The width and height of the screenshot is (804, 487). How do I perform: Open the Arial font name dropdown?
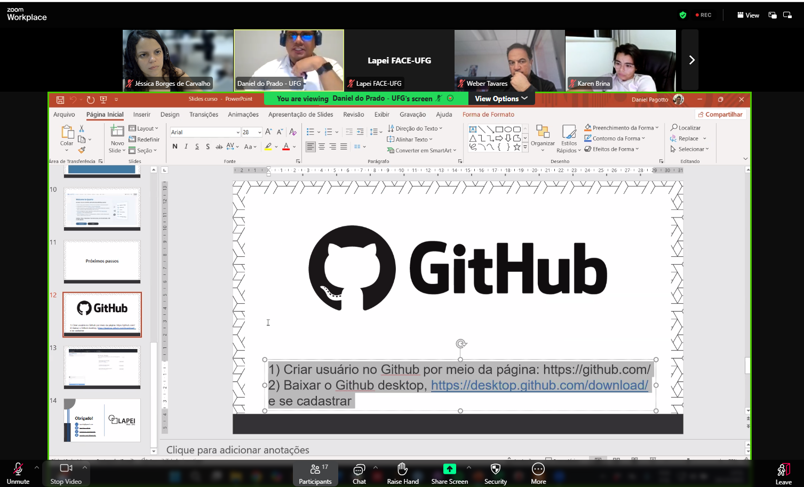point(238,132)
